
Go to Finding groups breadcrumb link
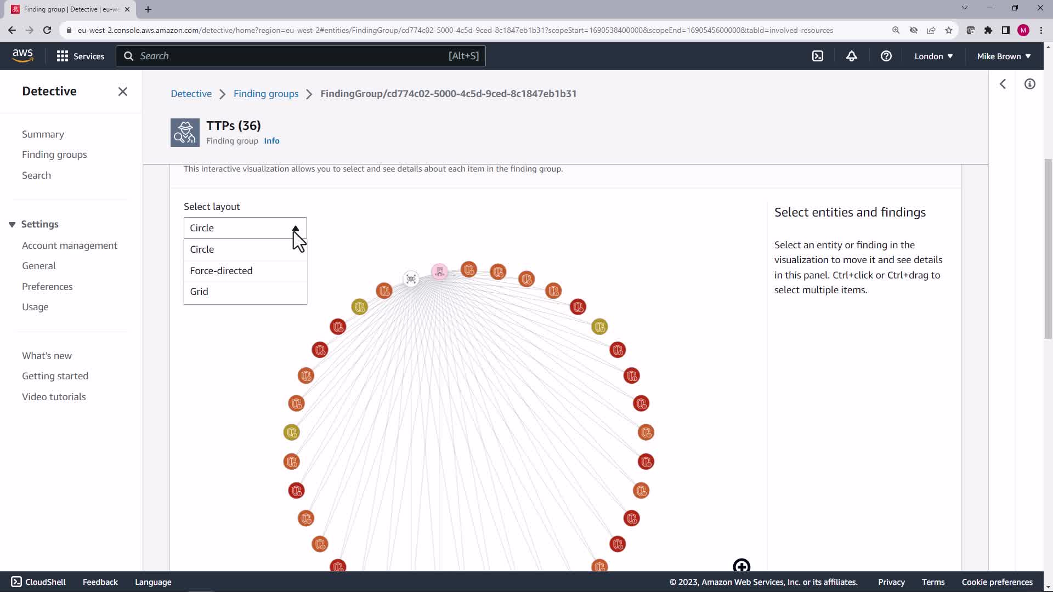click(266, 94)
